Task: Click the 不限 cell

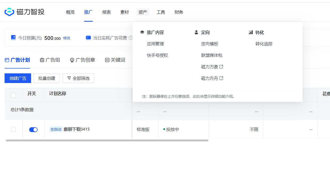Action: [x=254, y=130]
